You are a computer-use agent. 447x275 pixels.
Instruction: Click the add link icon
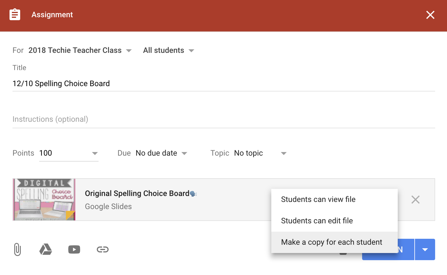(x=103, y=249)
